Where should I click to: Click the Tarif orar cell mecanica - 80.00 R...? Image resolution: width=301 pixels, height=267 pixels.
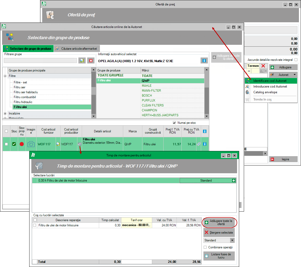tap(136, 225)
